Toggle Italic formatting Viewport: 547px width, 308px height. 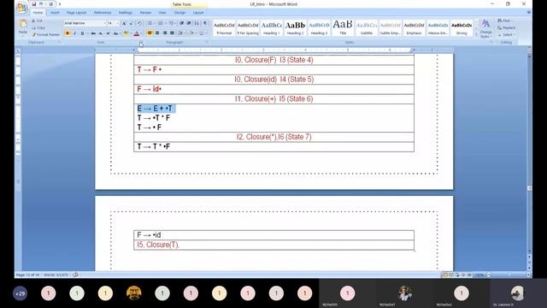coord(74,33)
